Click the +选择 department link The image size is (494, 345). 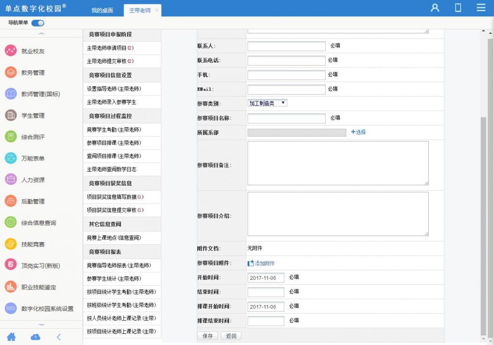point(358,132)
